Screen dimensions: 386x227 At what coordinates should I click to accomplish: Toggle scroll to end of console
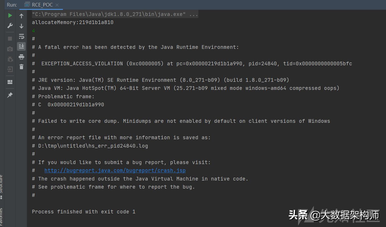pyautogui.click(x=21, y=46)
